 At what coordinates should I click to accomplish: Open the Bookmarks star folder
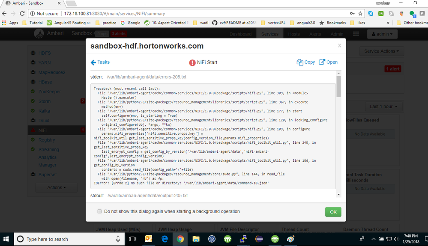tap(332, 23)
